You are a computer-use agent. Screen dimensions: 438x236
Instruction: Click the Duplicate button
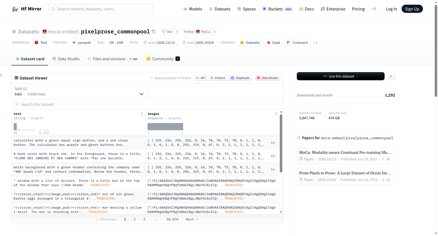point(240,78)
